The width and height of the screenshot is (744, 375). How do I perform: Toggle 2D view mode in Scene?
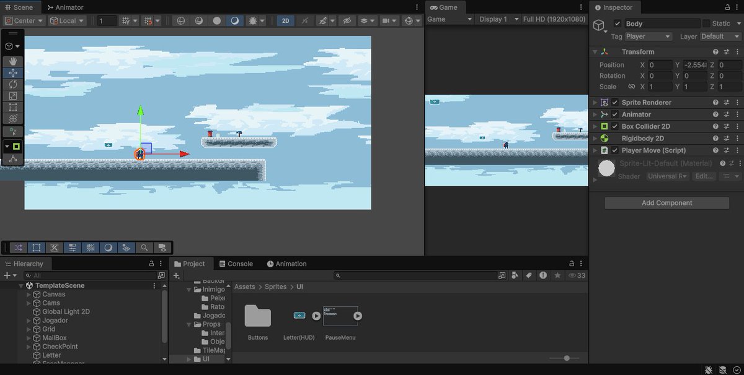click(286, 20)
